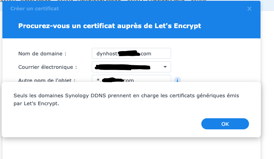Click the "dynhost" text in domain field
This screenshot has height=159, width=274.
point(106,53)
